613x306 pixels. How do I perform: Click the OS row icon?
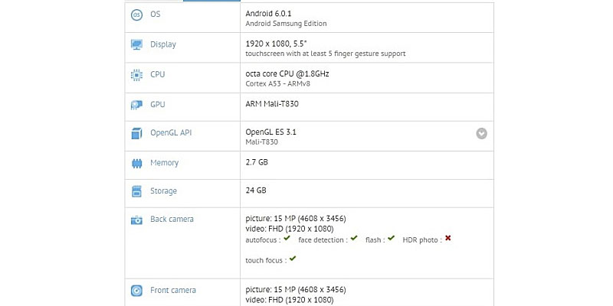click(x=136, y=15)
